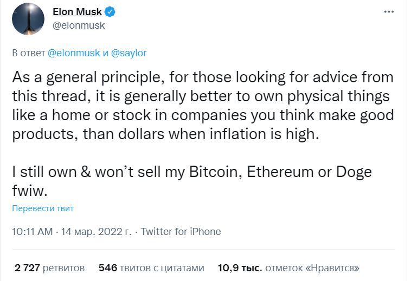Open the 10:11 AM timestamp link

32,232
